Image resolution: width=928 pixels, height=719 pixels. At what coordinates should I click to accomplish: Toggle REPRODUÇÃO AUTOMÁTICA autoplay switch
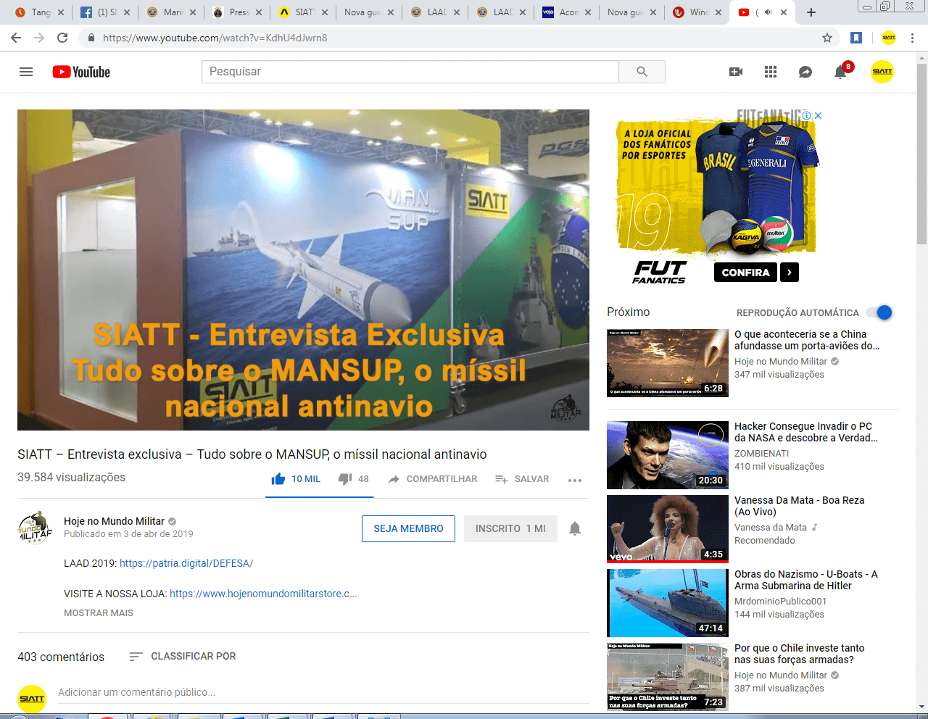[879, 312]
